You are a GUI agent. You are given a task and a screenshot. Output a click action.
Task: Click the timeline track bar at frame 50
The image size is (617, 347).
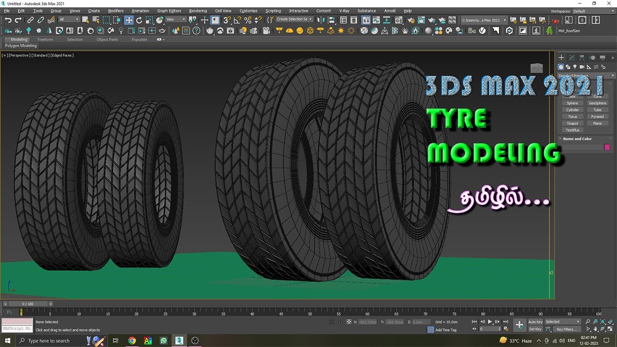pos(309,312)
